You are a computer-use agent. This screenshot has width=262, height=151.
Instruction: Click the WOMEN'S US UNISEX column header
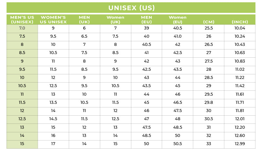(53, 19)
